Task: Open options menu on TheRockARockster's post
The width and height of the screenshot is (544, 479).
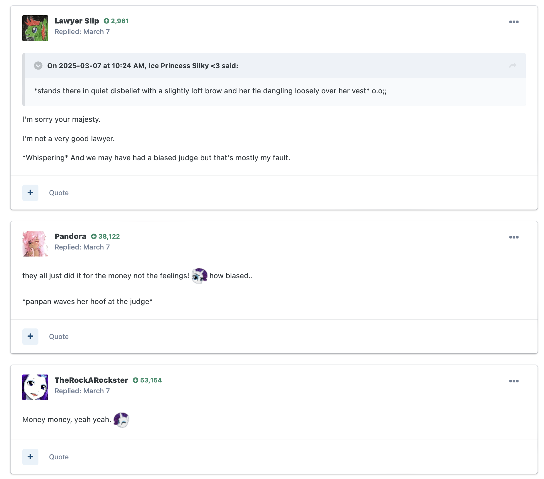Action: point(514,381)
